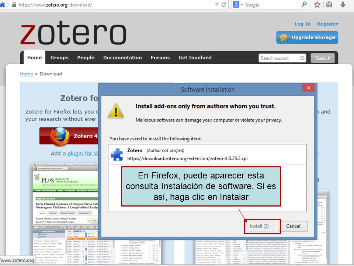Click the browser address bar URL

point(55,5)
